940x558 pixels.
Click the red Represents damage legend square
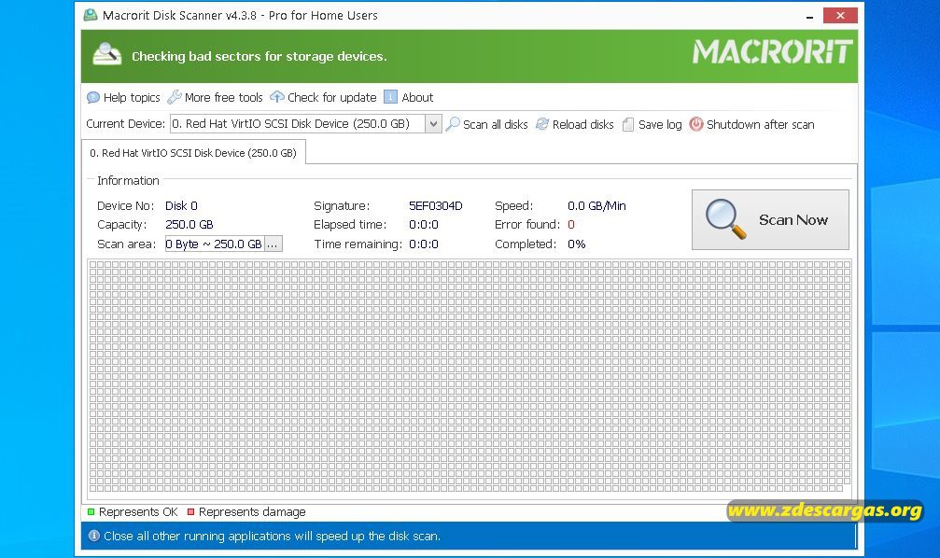pos(190,512)
